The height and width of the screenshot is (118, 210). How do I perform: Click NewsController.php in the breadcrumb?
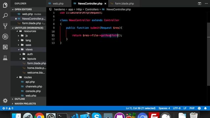pos(118,10)
